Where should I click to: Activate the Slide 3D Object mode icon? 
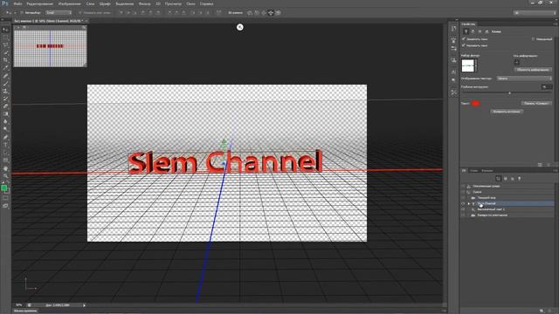[x=271, y=13]
